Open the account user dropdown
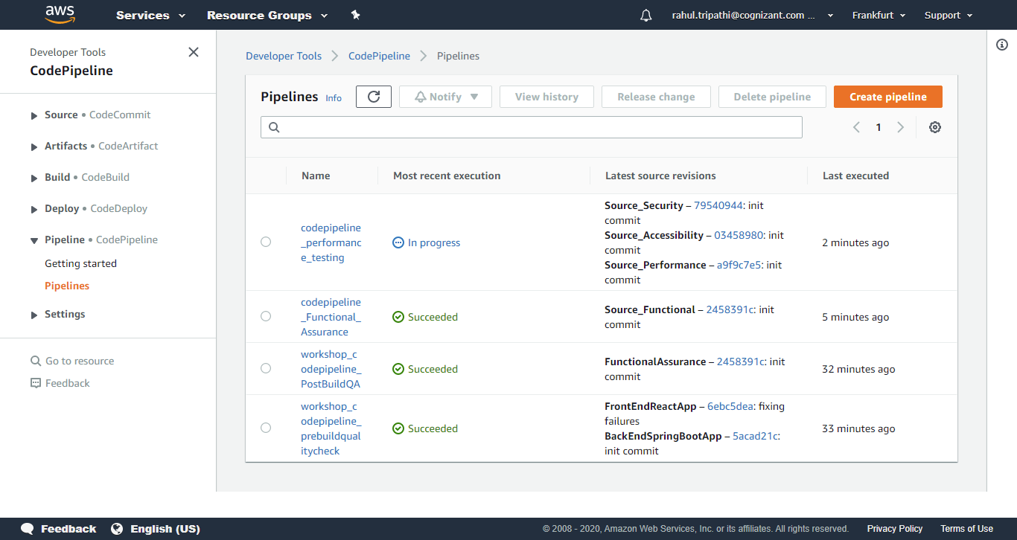The width and height of the screenshot is (1017, 540). [752, 15]
